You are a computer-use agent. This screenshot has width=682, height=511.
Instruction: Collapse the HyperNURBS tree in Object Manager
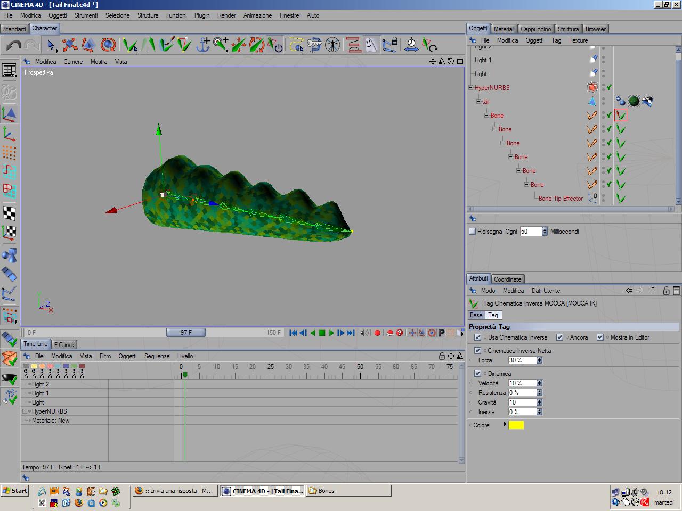pos(471,88)
